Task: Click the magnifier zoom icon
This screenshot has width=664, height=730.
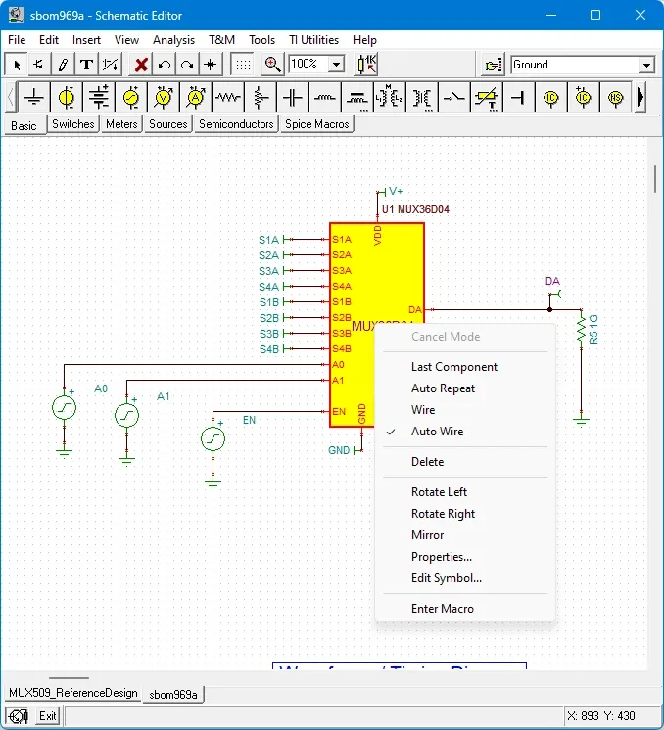Action: coord(272,65)
